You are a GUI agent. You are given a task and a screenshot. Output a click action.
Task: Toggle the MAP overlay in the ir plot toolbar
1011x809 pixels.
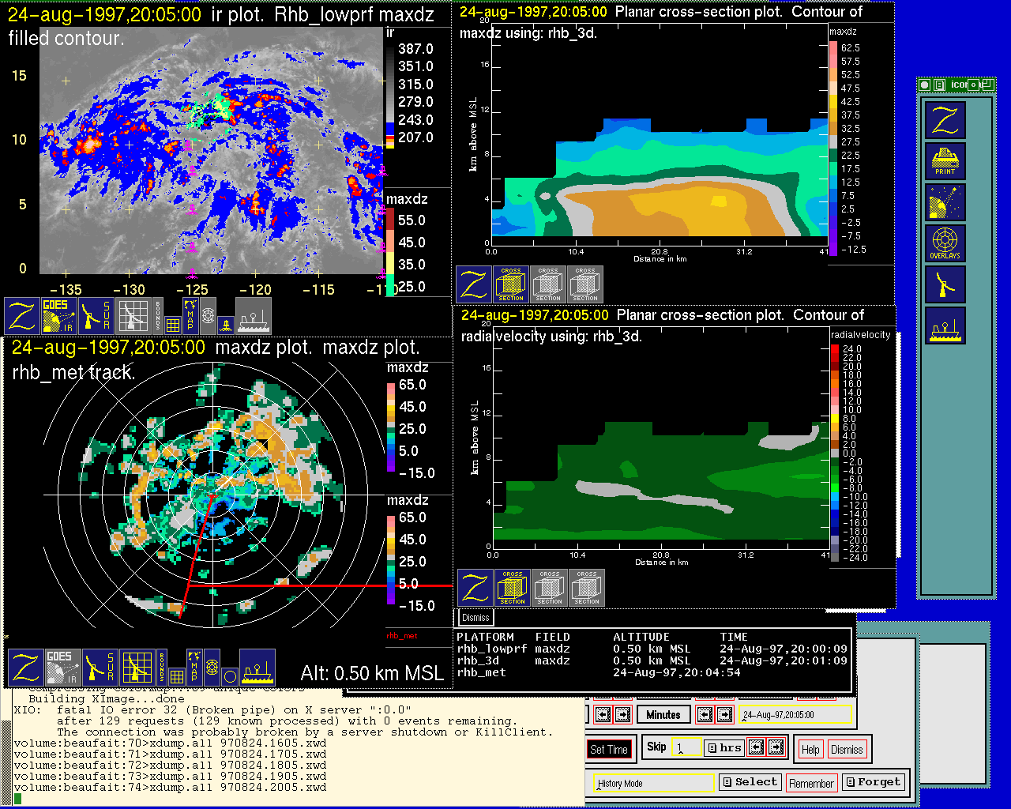pyautogui.click(x=190, y=314)
